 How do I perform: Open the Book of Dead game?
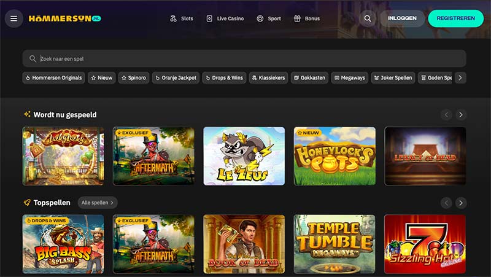(244, 244)
